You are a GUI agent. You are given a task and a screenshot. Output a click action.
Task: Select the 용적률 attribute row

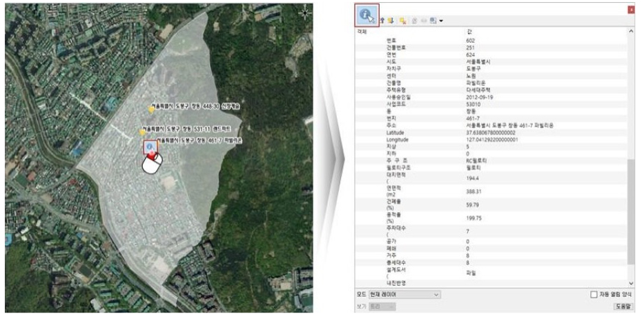coord(491,218)
